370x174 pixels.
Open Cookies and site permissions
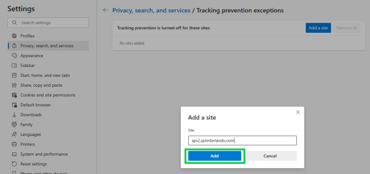click(48, 95)
